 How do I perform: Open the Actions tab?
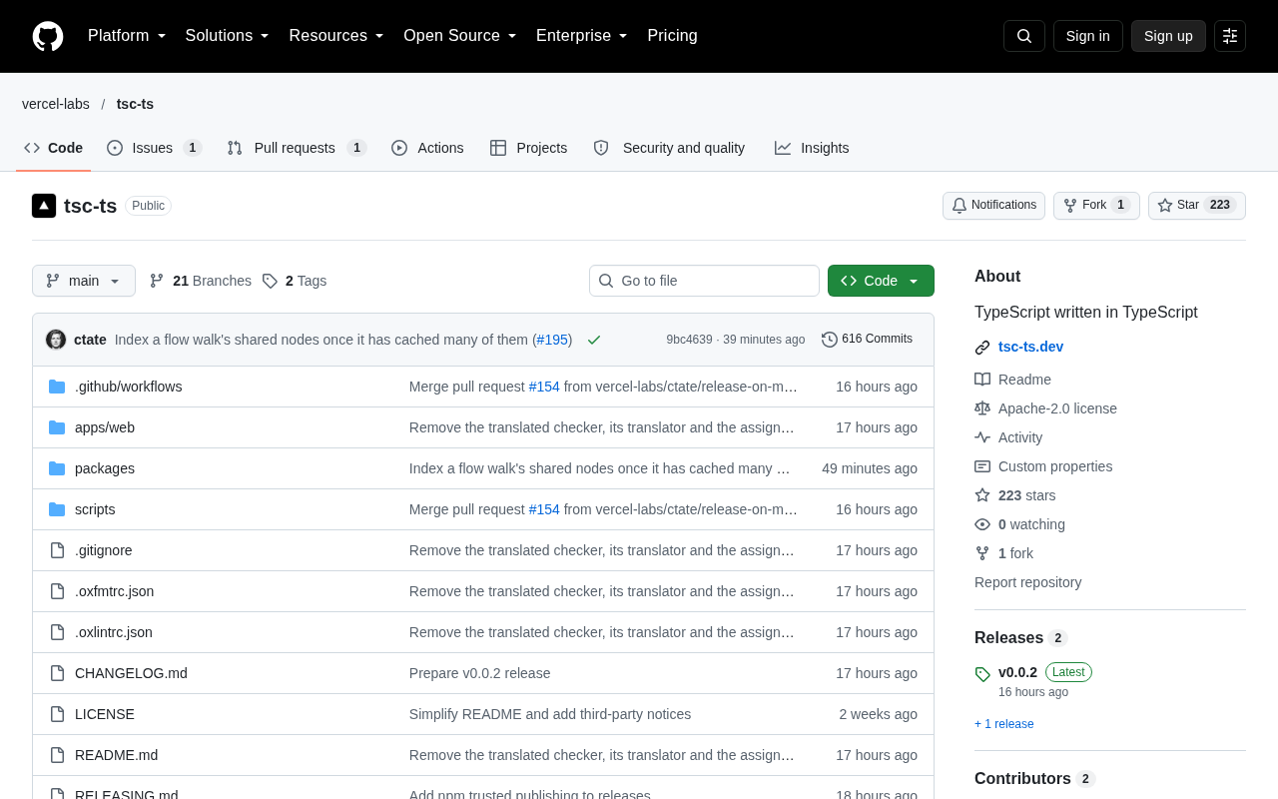[x=427, y=148]
